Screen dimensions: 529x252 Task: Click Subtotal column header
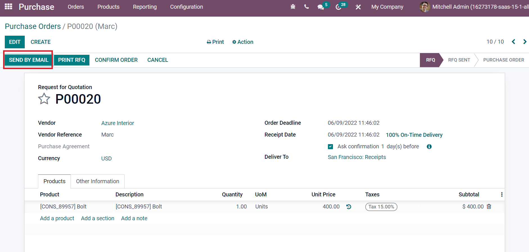coord(469,194)
